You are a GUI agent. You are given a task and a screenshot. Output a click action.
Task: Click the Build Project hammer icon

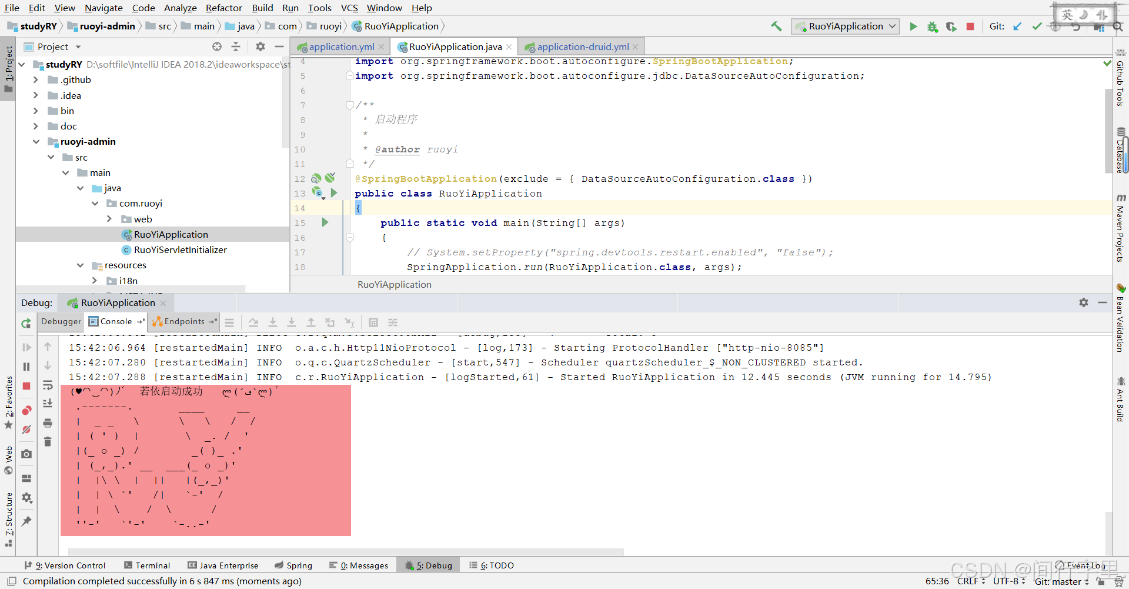click(777, 26)
